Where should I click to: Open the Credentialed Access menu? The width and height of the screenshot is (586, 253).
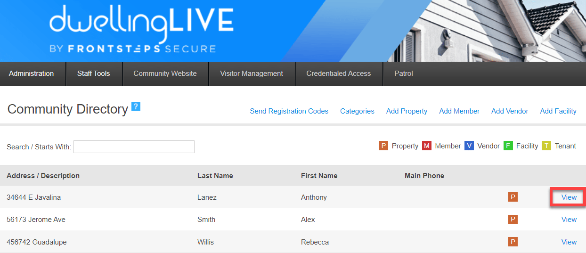(x=339, y=73)
